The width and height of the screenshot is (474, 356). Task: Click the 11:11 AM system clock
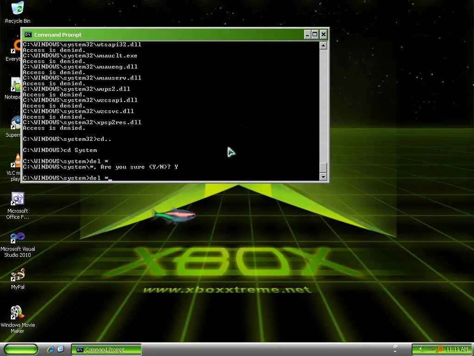(x=457, y=350)
